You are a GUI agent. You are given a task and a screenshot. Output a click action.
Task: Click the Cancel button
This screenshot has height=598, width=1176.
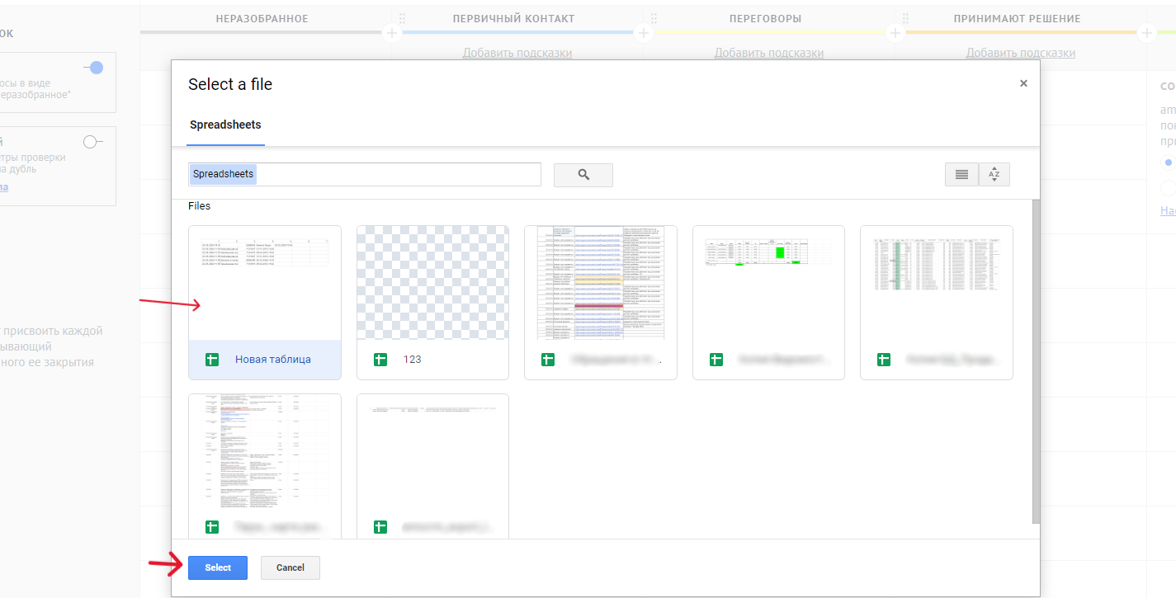(x=290, y=567)
